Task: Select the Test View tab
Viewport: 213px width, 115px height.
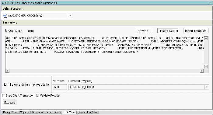Action: tap(69, 112)
